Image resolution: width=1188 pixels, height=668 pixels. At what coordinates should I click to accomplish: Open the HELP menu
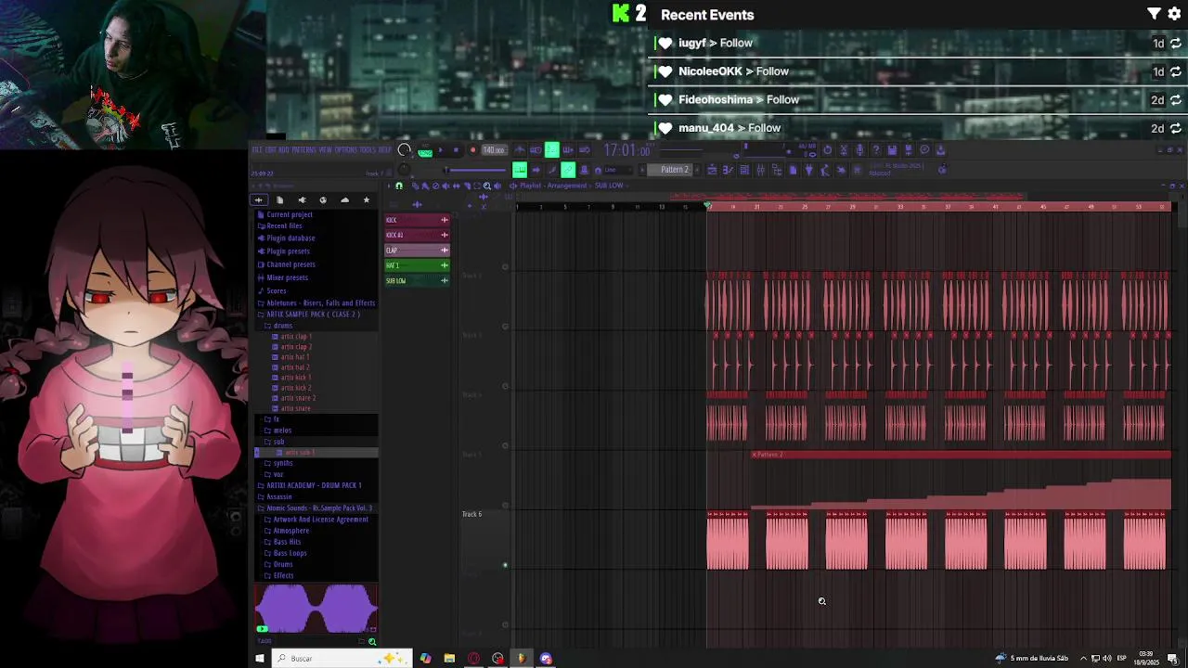point(384,149)
